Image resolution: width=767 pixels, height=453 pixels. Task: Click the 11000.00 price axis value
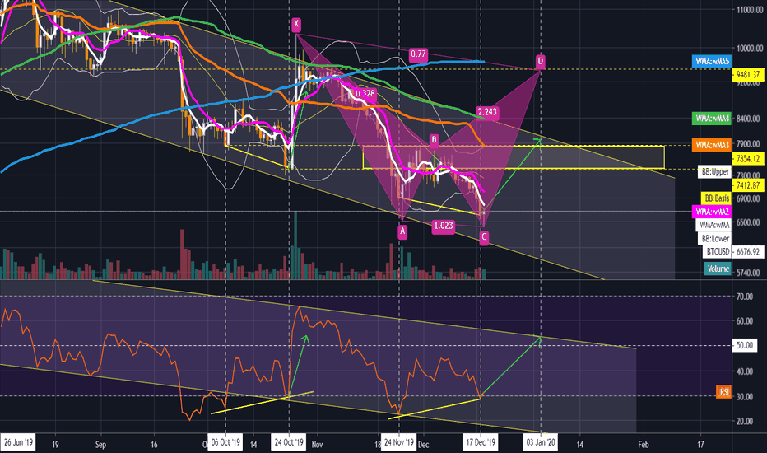click(x=750, y=10)
